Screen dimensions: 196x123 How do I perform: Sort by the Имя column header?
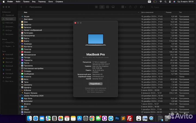pos(26,12)
